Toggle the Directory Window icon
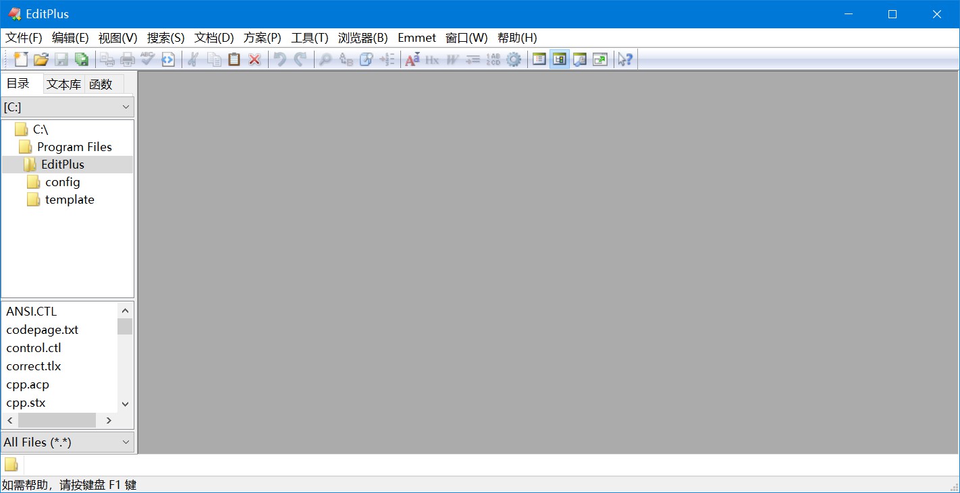The width and height of the screenshot is (960, 493). click(x=539, y=59)
